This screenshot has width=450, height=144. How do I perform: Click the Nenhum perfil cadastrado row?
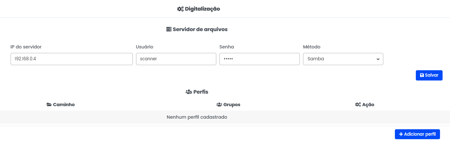(197, 117)
